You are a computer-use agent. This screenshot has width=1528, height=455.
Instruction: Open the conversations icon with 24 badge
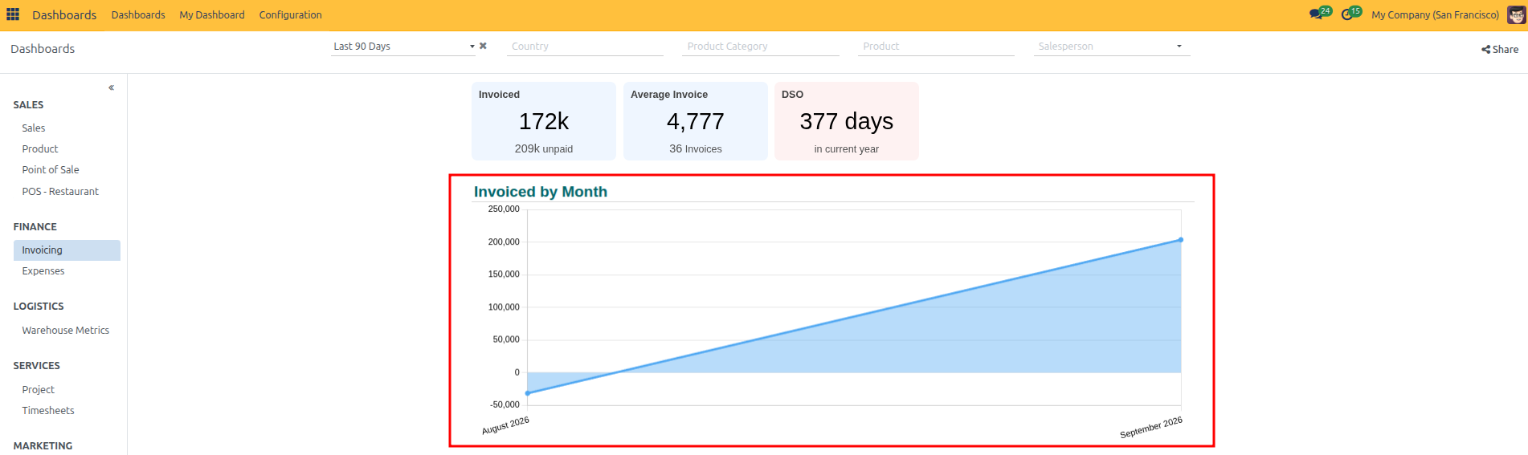coord(1319,14)
